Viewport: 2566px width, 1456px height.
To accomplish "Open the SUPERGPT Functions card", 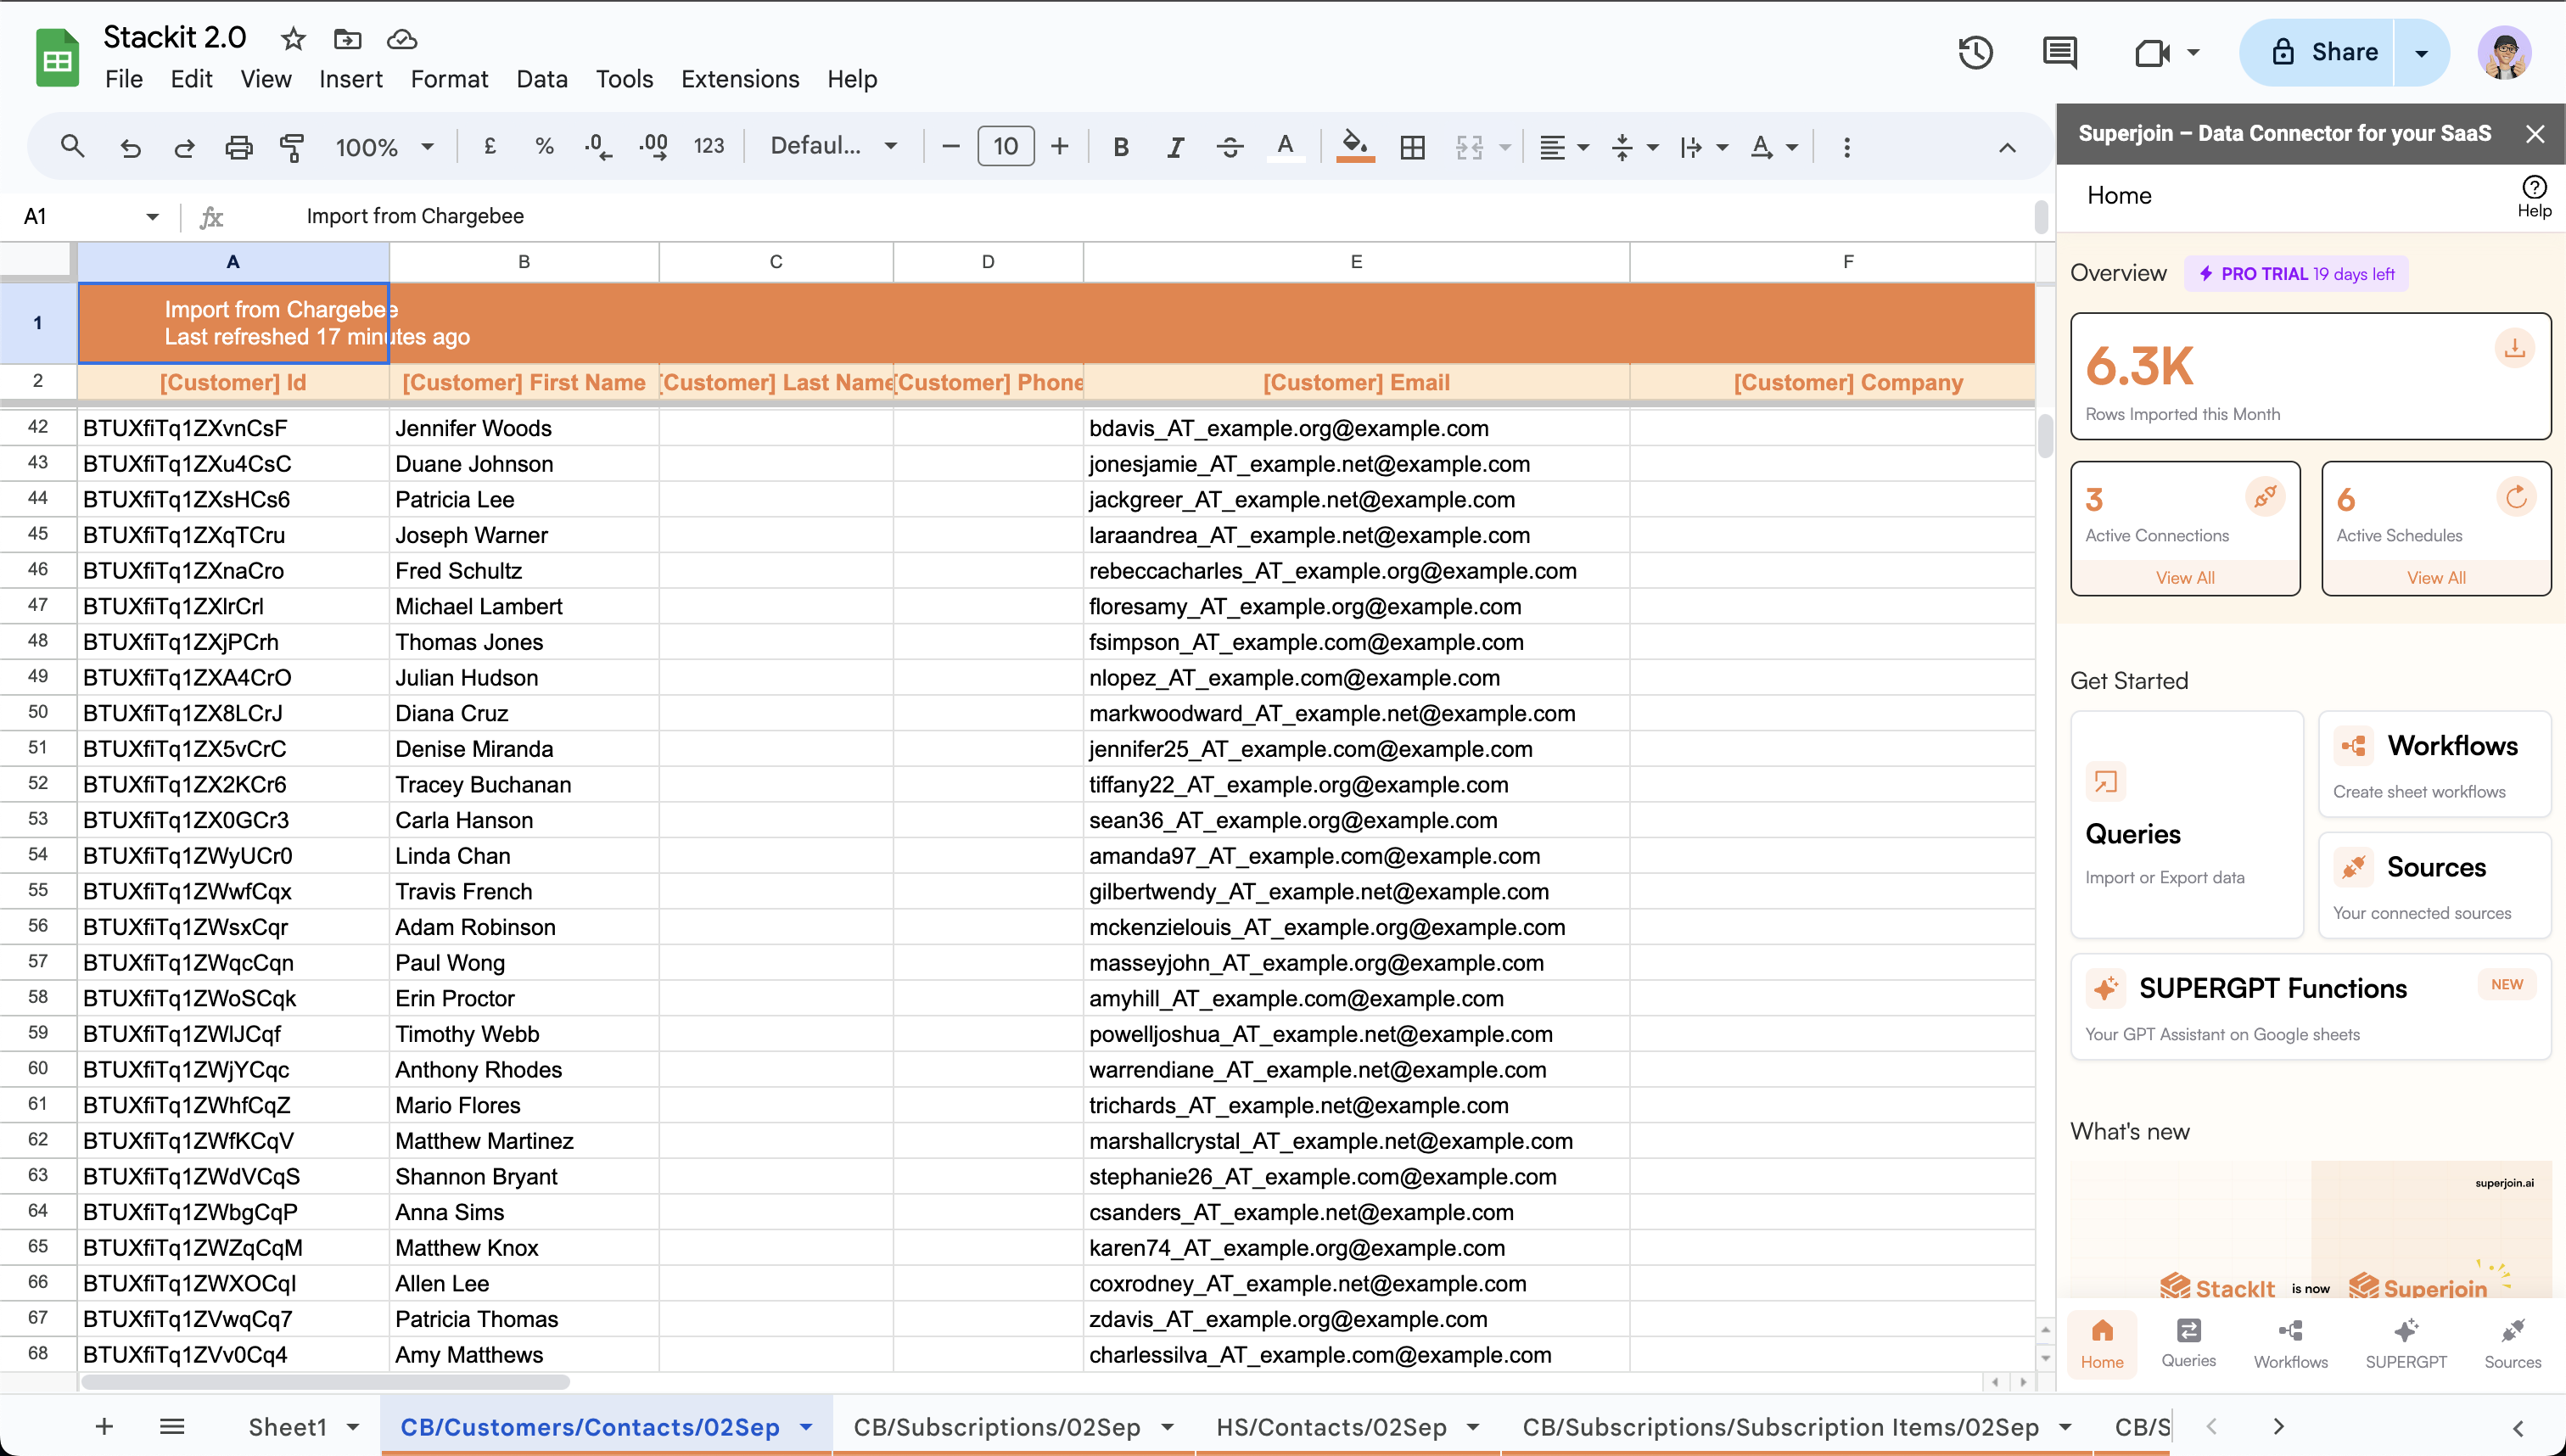I will click(2311, 1007).
